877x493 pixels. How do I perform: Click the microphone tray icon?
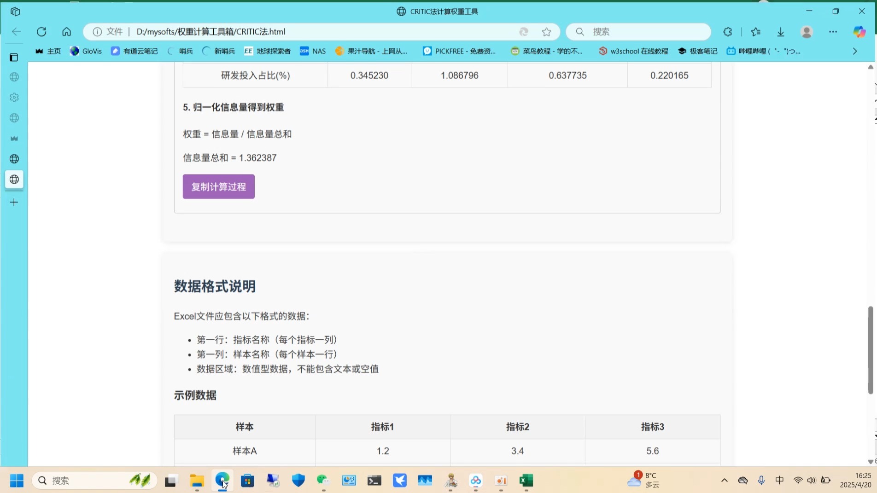pos(761,481)
